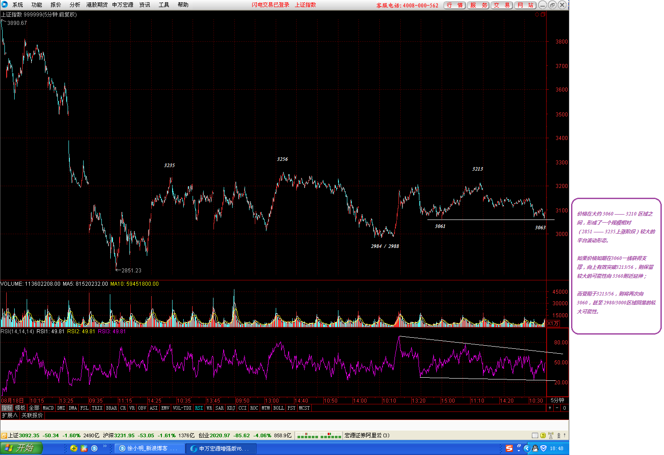The width and height of the screenshot is (664, 455).
Task: Click the blue browser quick launch icon
Action: tap(94, 448)
